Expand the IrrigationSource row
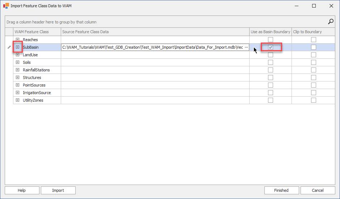The height and width of the screenshot is (199, 340). (18, 93)
